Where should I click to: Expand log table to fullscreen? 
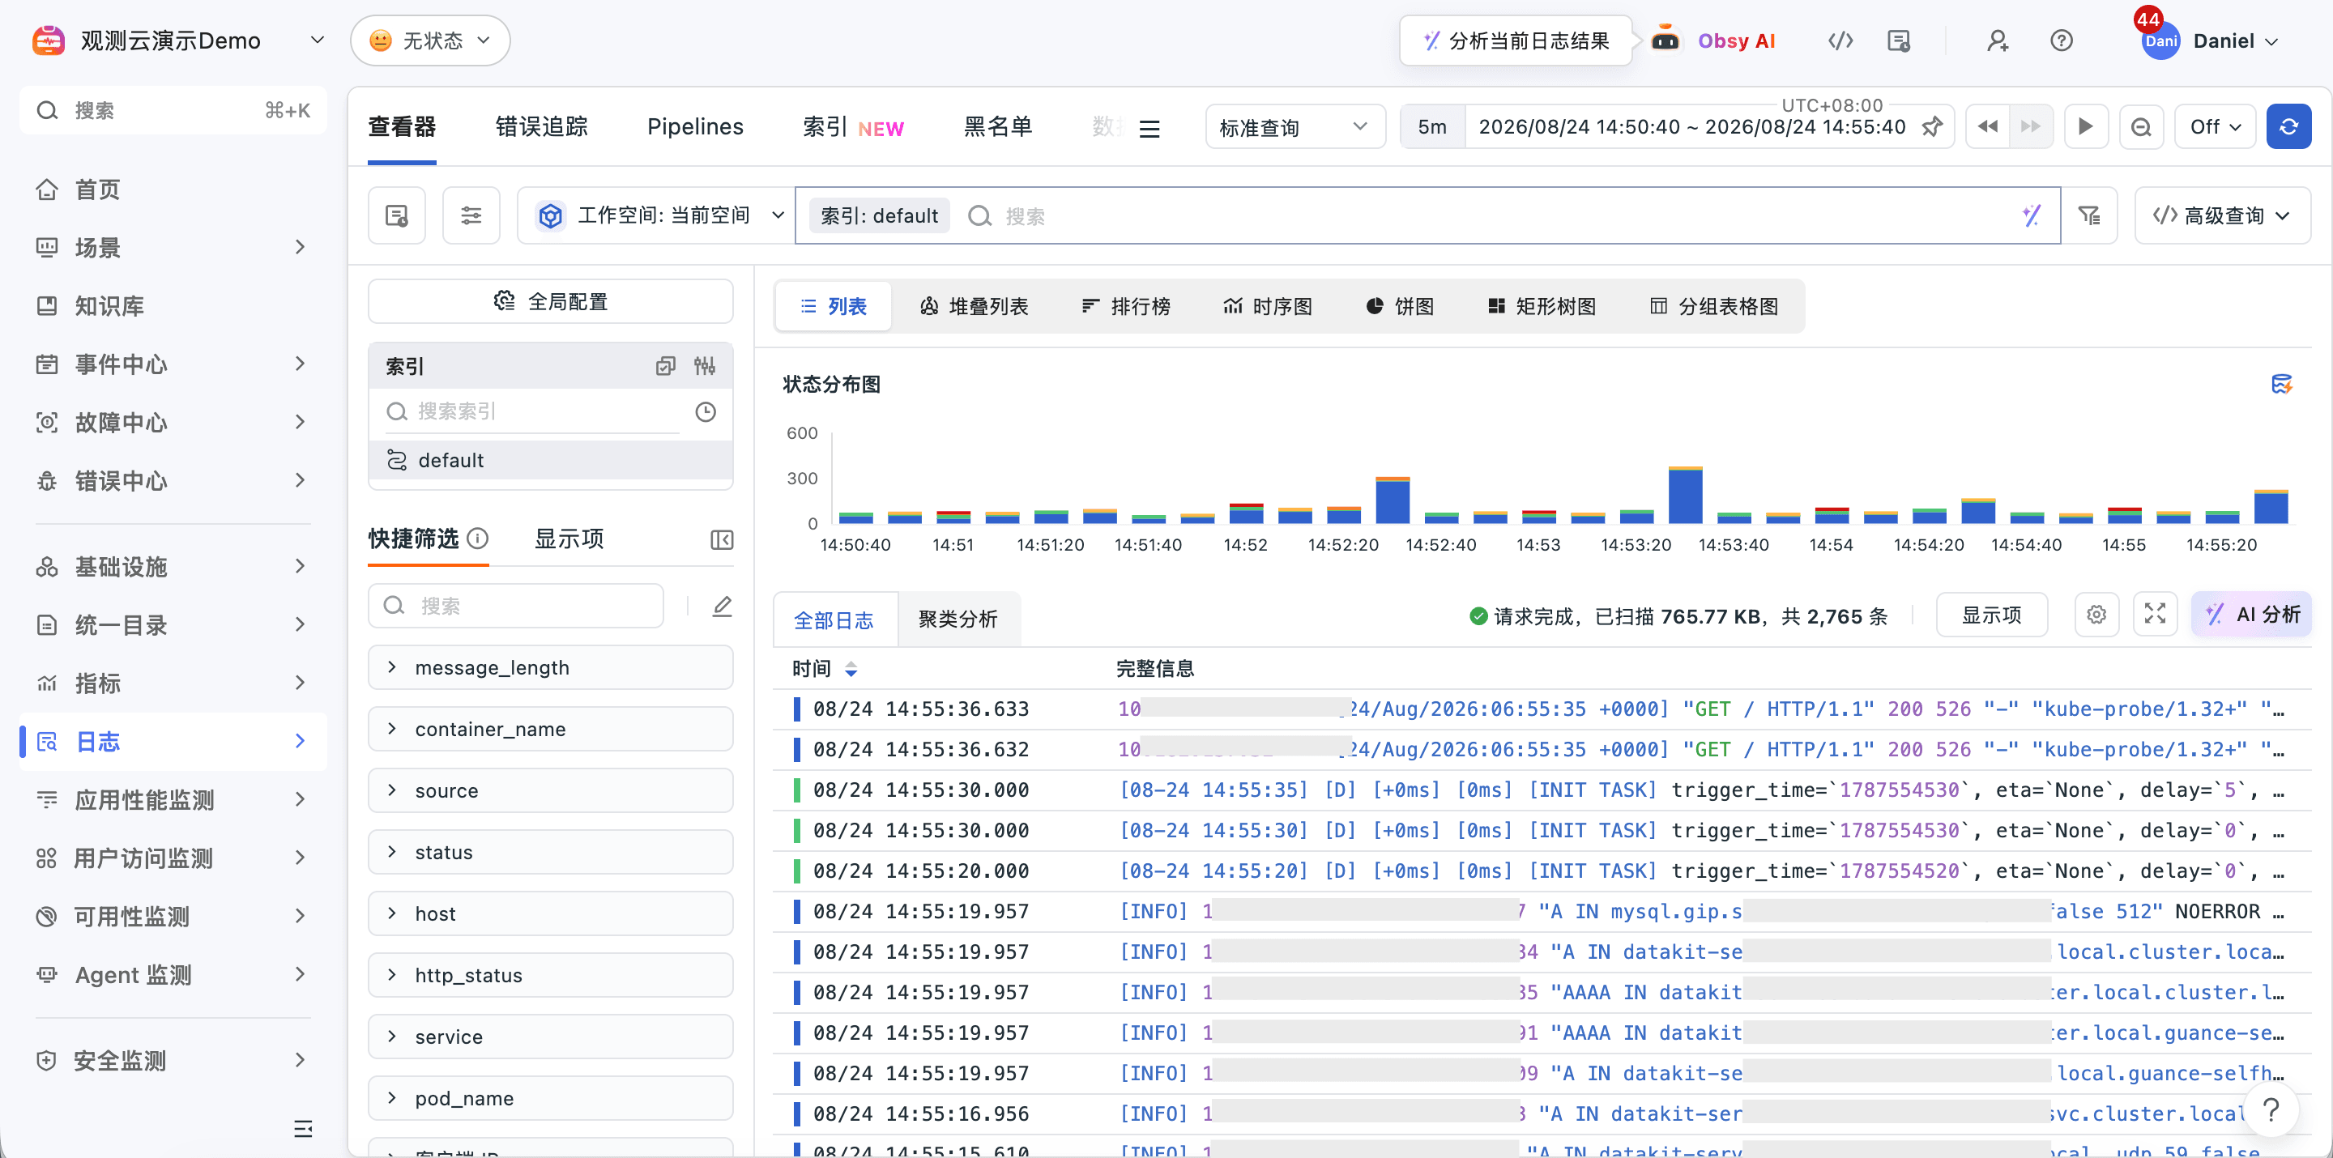[x=2156, y=615]
